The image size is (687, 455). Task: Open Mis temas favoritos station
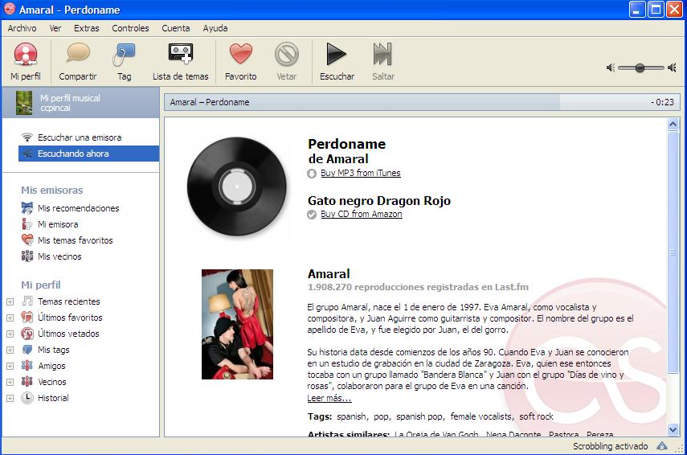(75, 240)
